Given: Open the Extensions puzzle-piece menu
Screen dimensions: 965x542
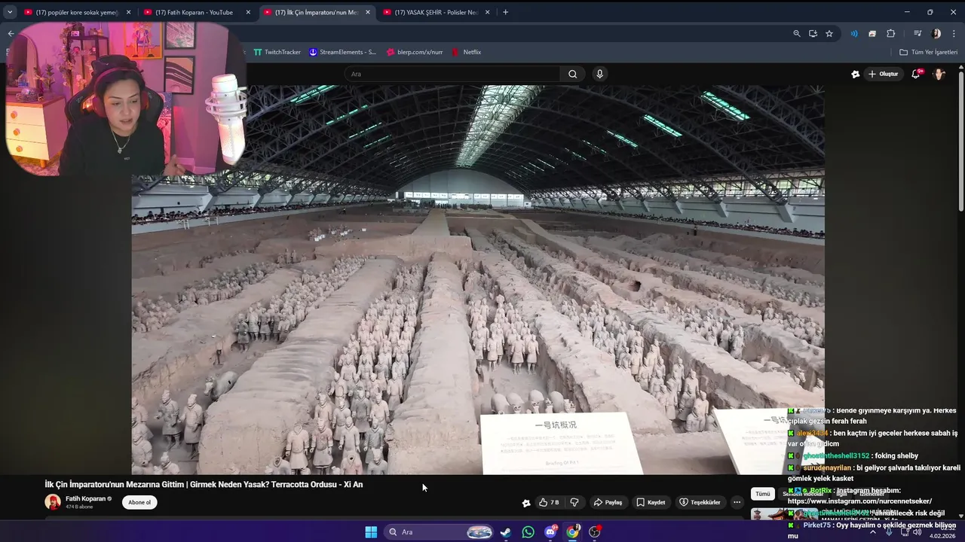Looking at the screenshot, I should tap(890, 33).
